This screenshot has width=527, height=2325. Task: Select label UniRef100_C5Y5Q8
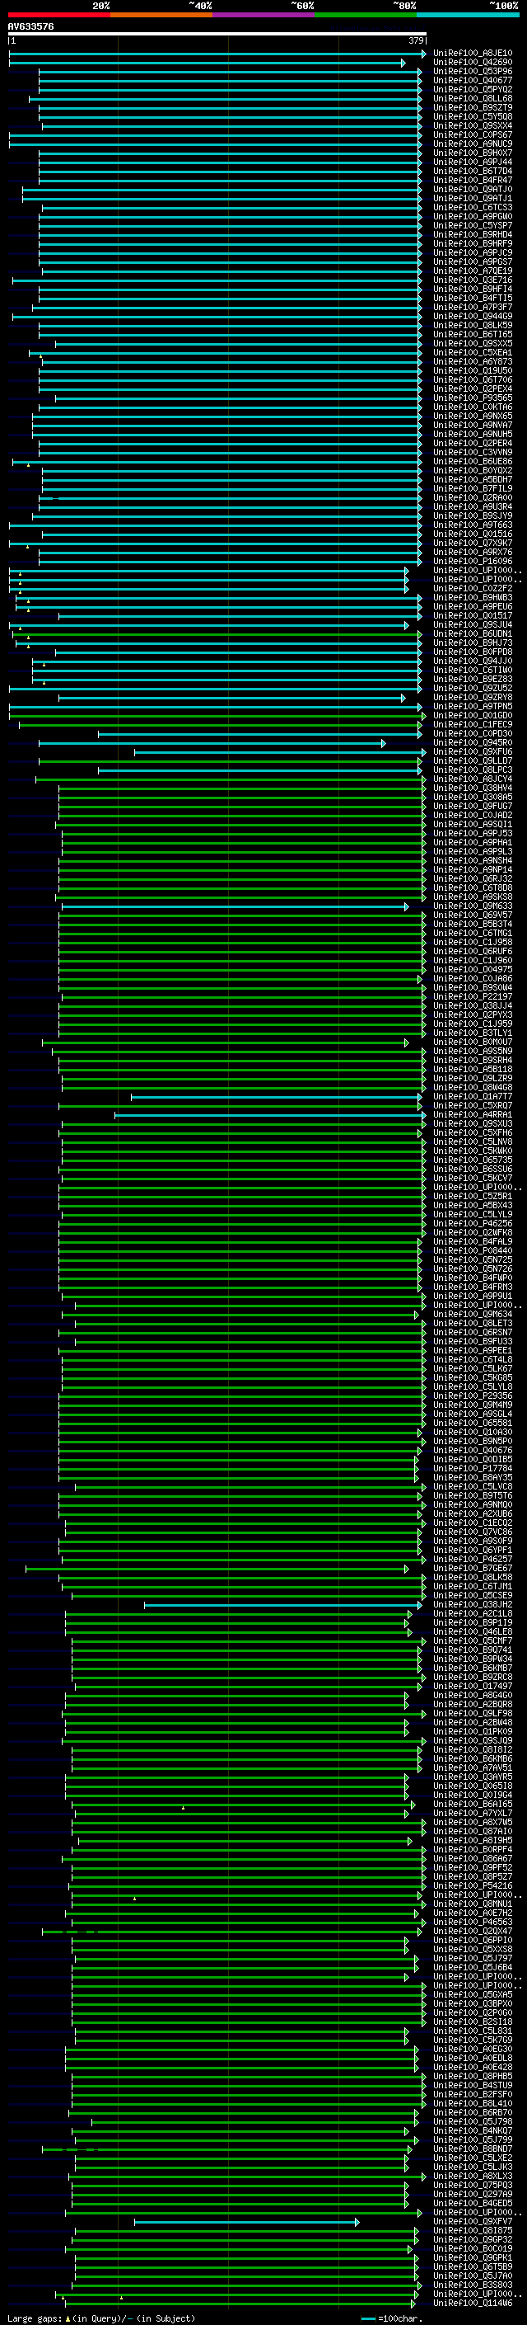click(473, 116)
